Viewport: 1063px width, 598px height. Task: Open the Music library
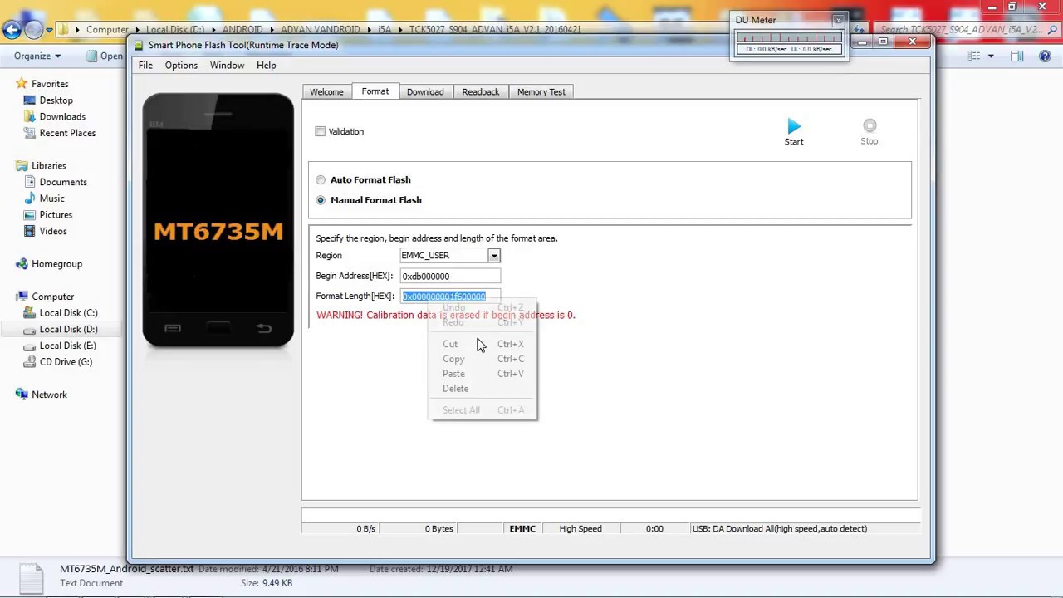click(51, 199)
